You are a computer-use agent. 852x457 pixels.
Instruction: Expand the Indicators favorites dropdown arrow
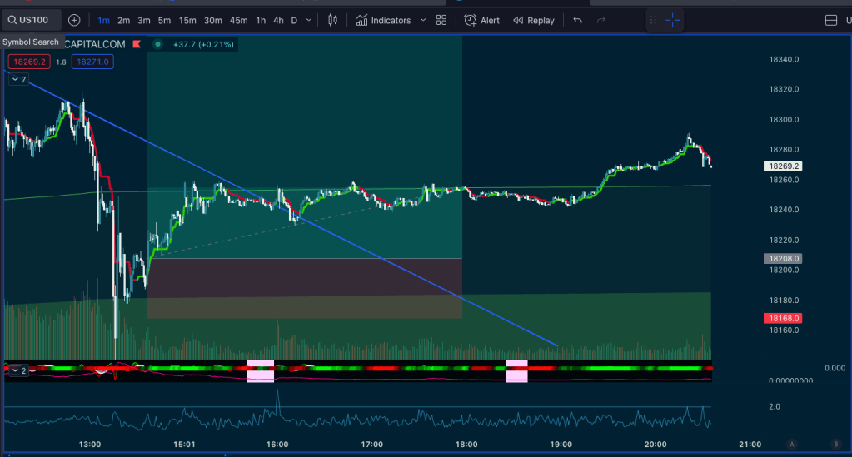pos(423,20)
